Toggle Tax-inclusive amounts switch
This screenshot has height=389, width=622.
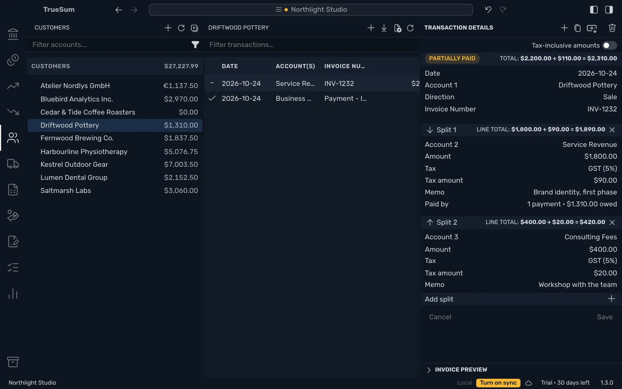(x=609, y=45)
